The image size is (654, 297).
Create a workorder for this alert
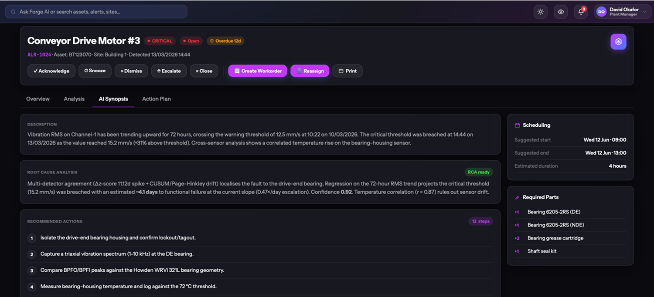(x=258, y=71)
